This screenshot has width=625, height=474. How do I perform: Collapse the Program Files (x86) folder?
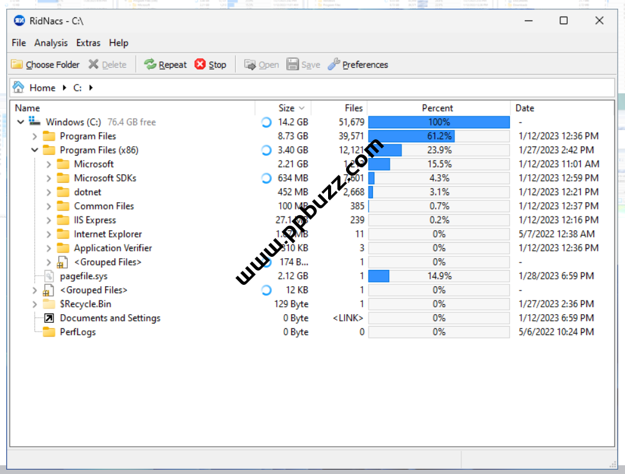(x=35, y=151)
